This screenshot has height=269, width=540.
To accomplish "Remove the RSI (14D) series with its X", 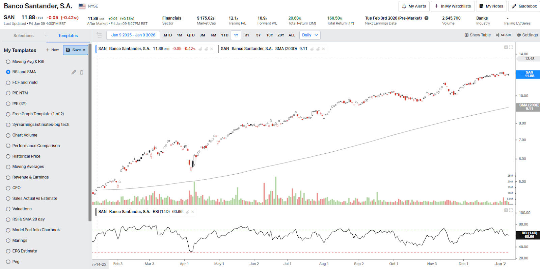I will (193, 212).
